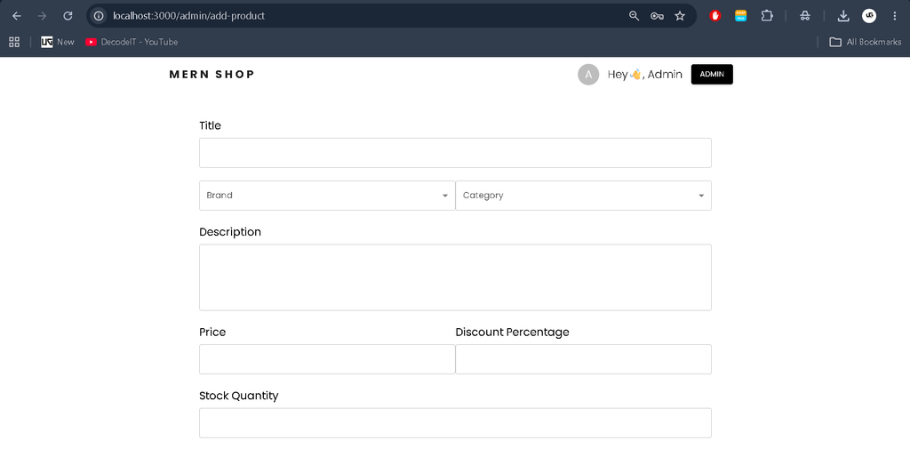The height and width of the screenshot is (449, 910).
Task: Open the All Bookmarks folder
Action: [866, 42]
